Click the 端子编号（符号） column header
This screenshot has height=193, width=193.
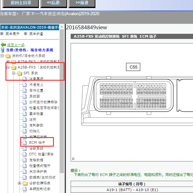132,184
